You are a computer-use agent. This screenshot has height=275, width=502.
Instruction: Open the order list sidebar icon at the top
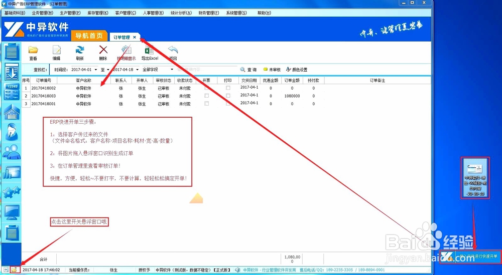12,52
